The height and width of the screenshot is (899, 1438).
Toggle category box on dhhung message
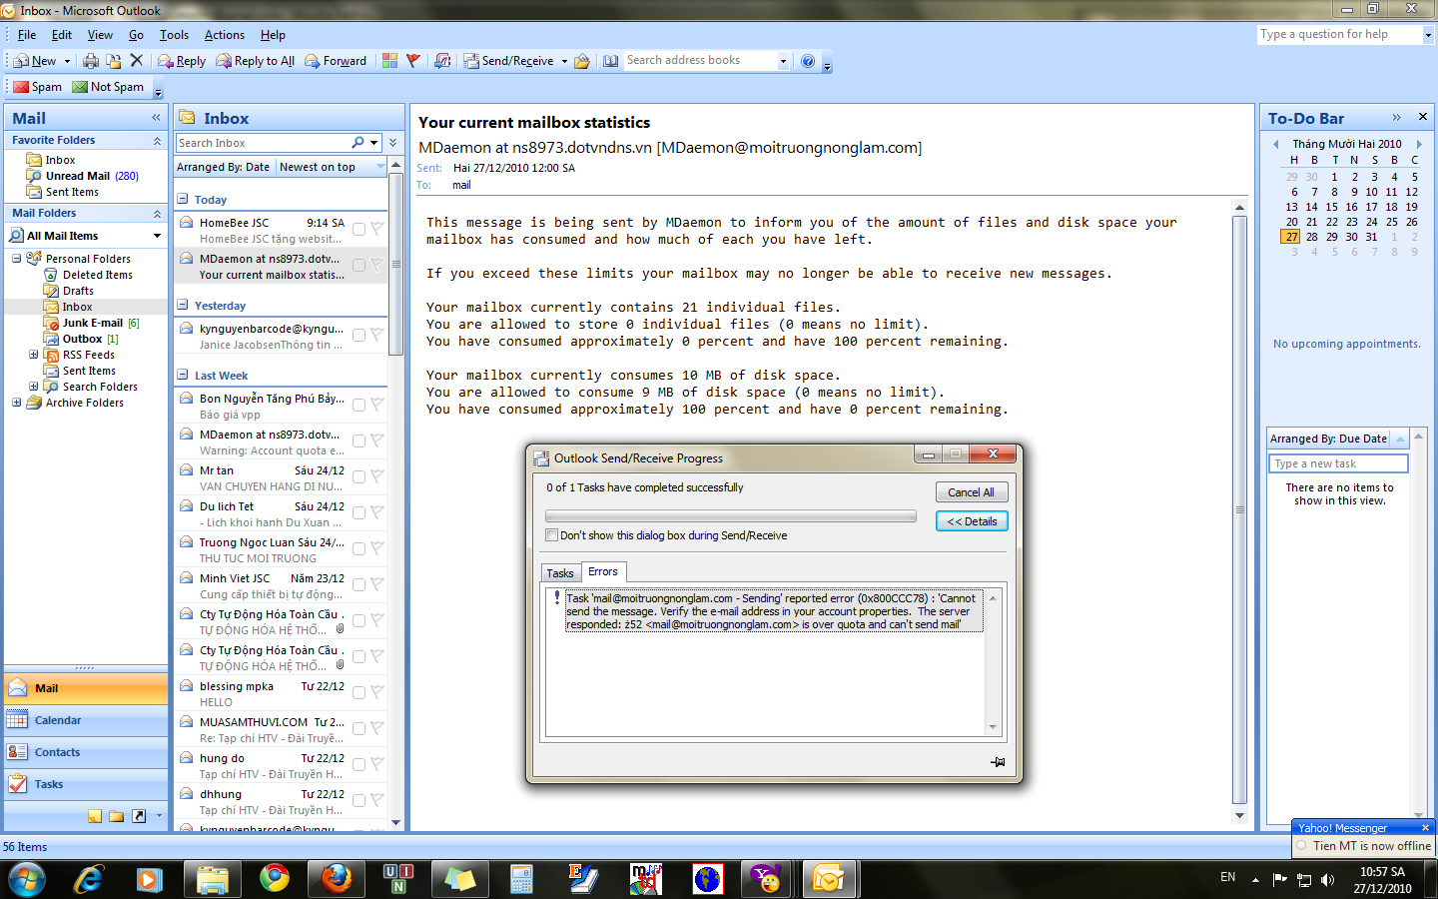pyautogui.click(x=359, y=800)
